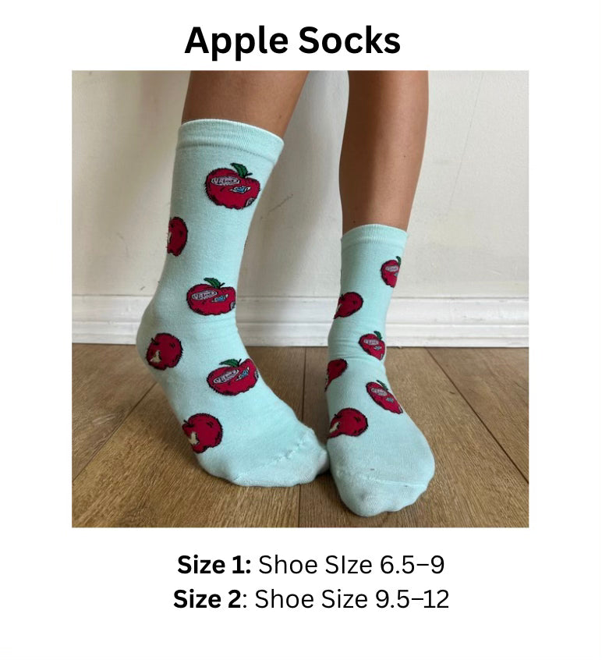Click the bitten apple nearest the taller sock's toe
602x660 pixels.
tap(202, 433)
